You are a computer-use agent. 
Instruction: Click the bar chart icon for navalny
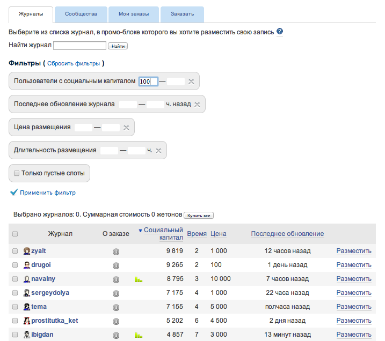coord(139,279)
